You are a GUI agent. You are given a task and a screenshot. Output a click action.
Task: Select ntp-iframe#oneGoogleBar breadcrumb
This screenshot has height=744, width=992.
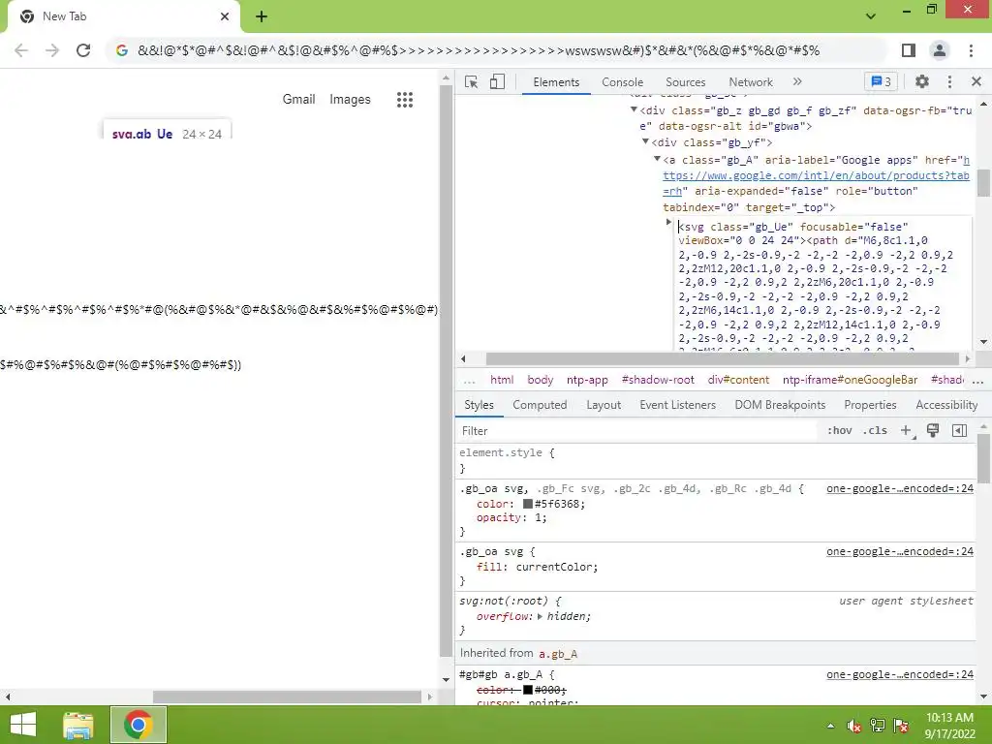pos(850,380)
